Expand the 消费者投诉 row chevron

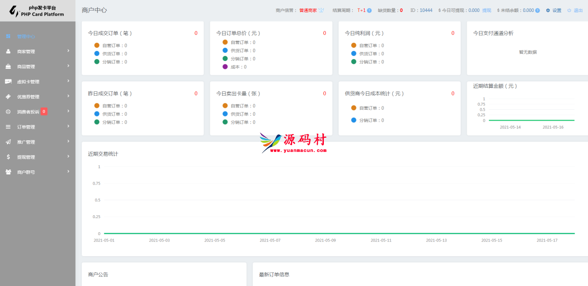[x=68, y=111]
